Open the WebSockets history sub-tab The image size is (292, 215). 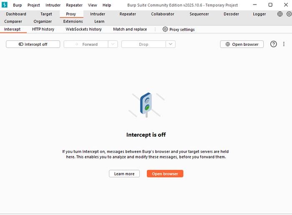[x=83, y=30]
